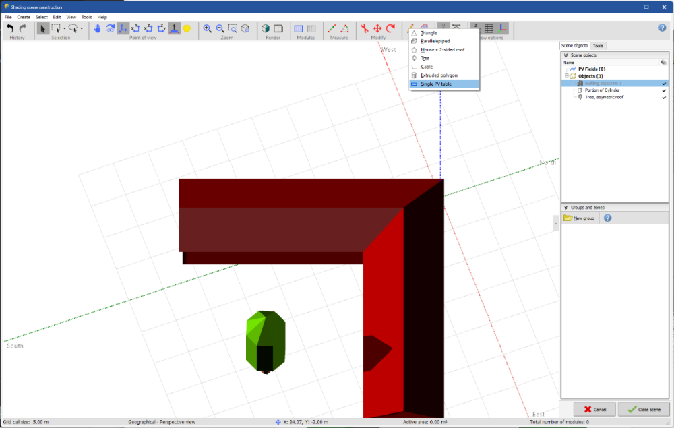Viewport: 674px width, 428px height.
Task: Activate the hand pan view tool
Action: [x=97, y=28]
